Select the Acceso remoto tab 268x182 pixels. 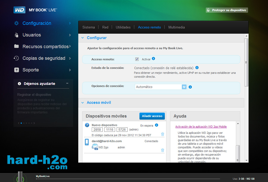(149, 27)
